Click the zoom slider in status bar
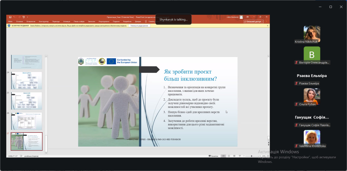347x171 pixels. click(x=252, y=156)
